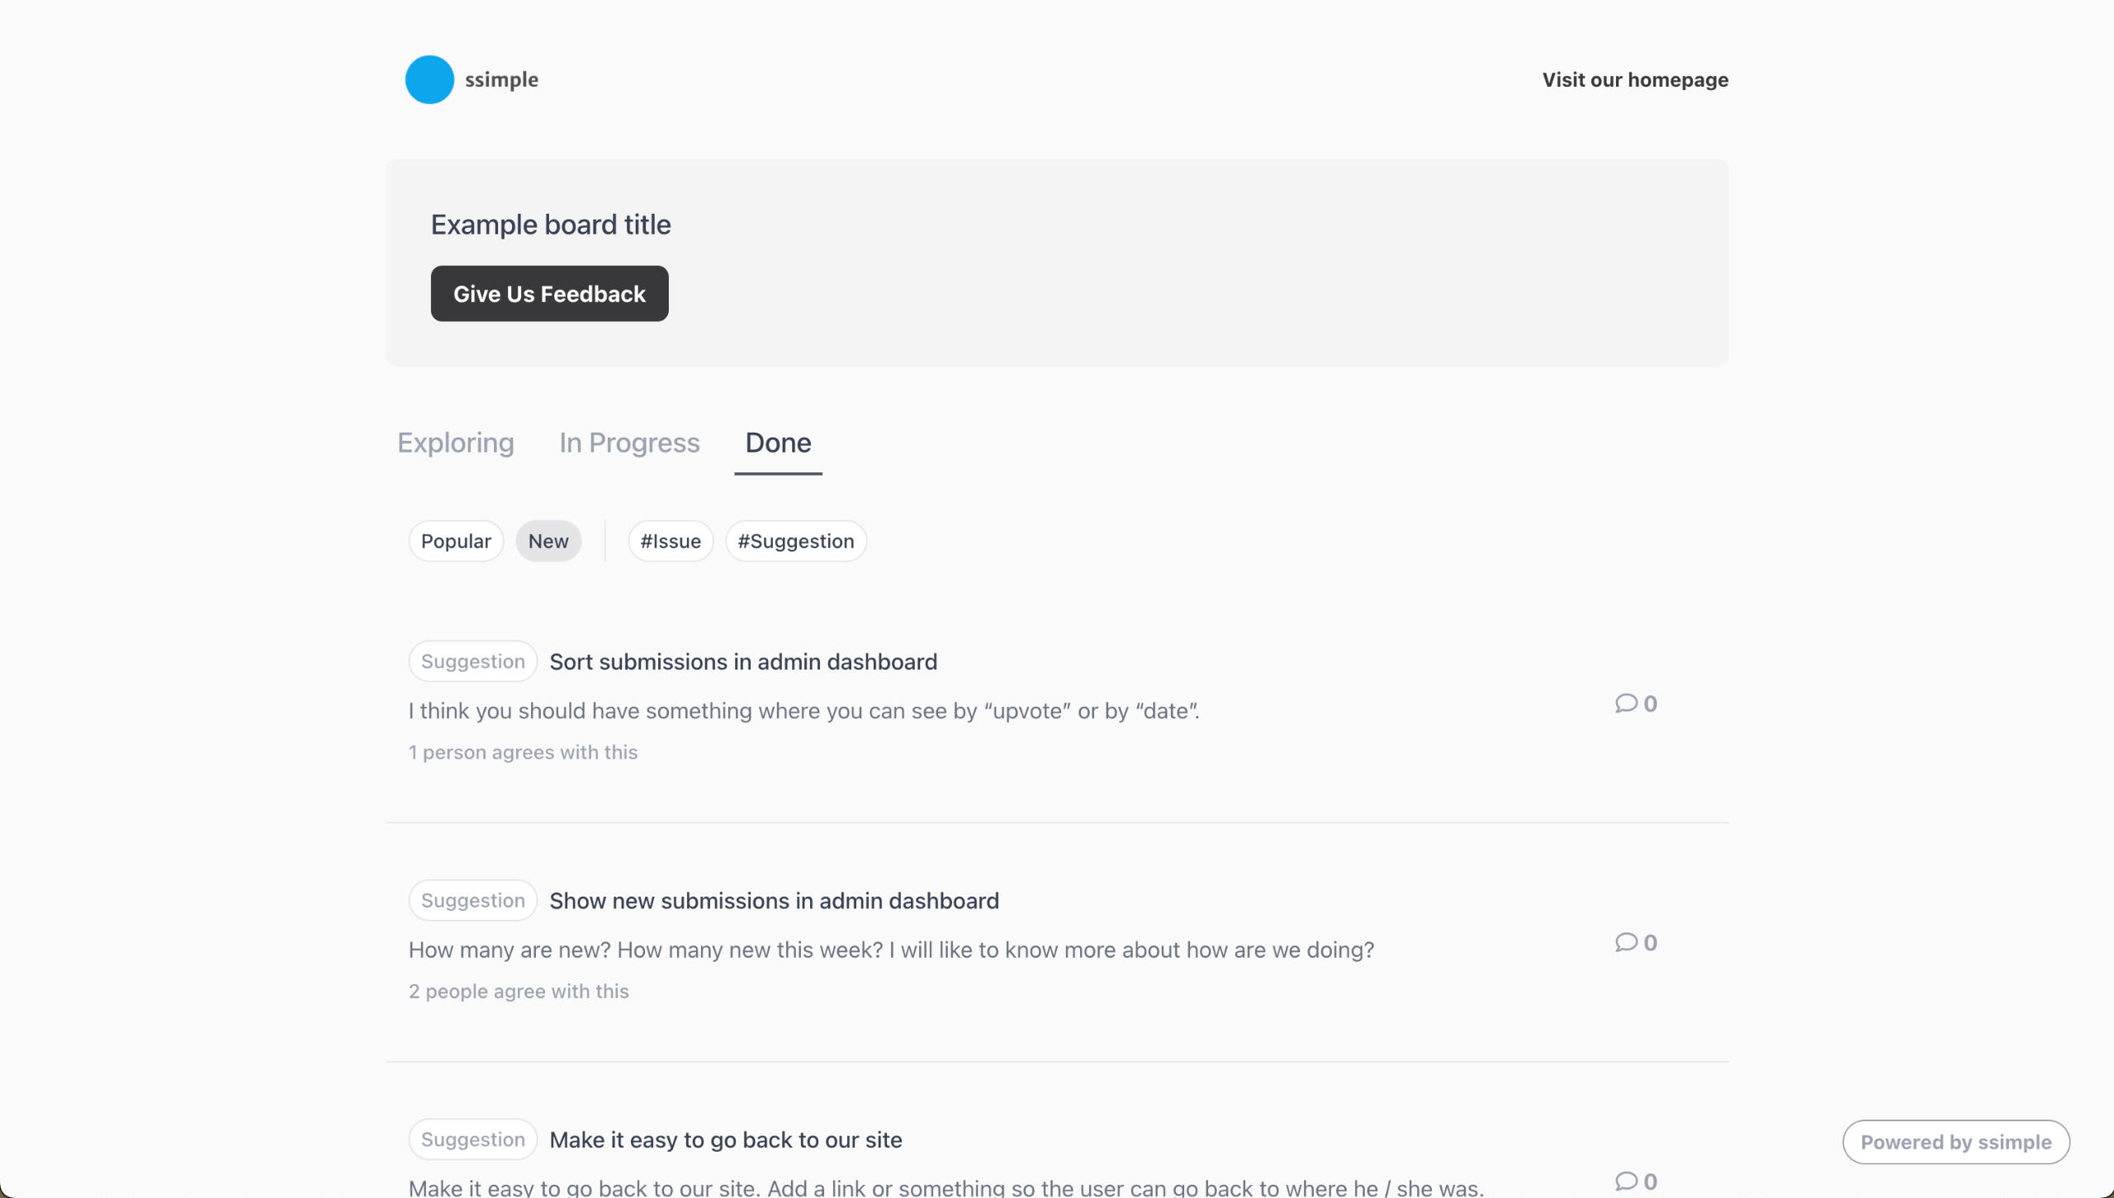Screen dimensions: 2114x1198
Task: Toggle the Popular sort filter
Action: coord(456,542)
